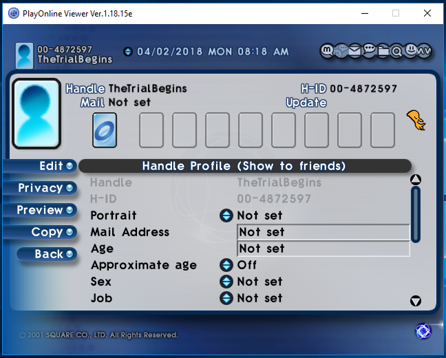Select the greyed Handle row label

coord(111,182)
